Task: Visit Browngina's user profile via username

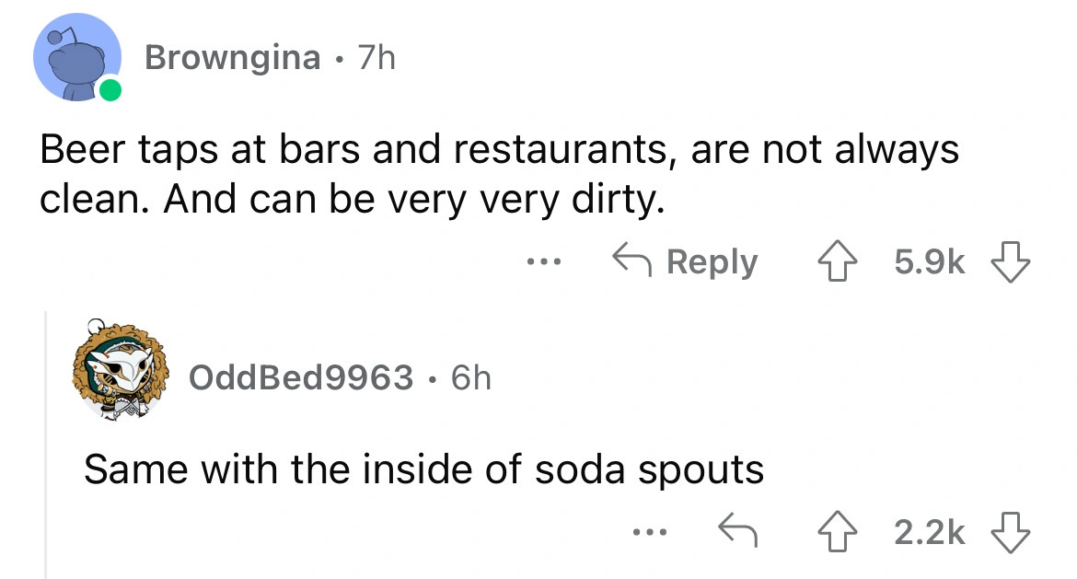Action: [232, 58]
